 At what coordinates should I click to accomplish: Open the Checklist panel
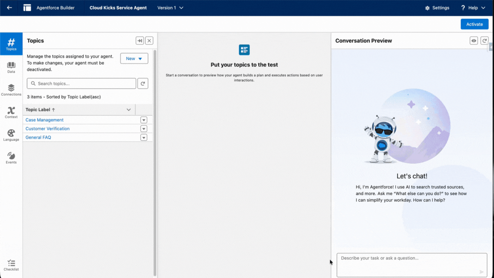point(11,265)
